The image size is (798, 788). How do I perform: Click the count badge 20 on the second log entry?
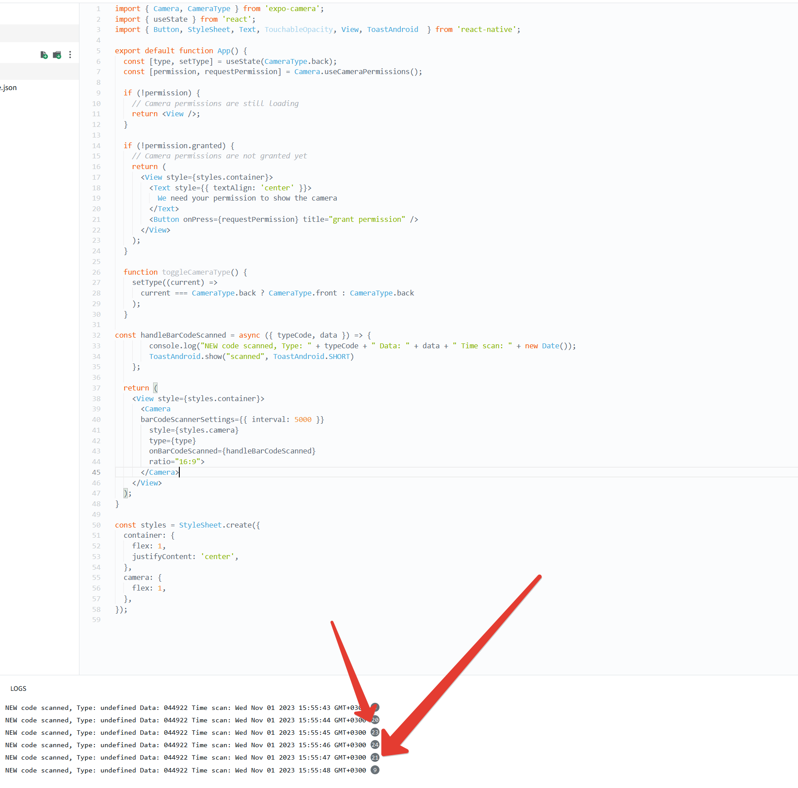(x=375, y=720)
